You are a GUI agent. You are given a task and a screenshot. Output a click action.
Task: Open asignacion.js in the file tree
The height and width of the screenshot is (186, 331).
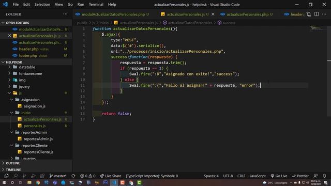pos(35,106)
